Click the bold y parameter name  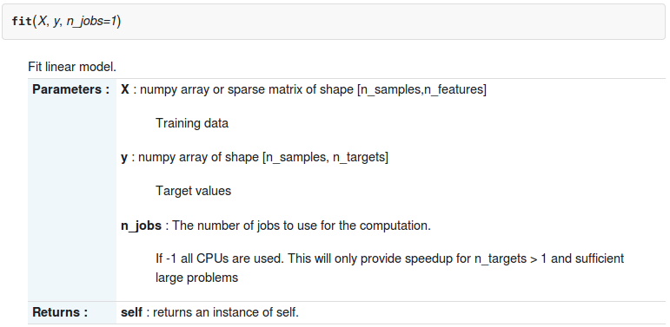(124, 158)
